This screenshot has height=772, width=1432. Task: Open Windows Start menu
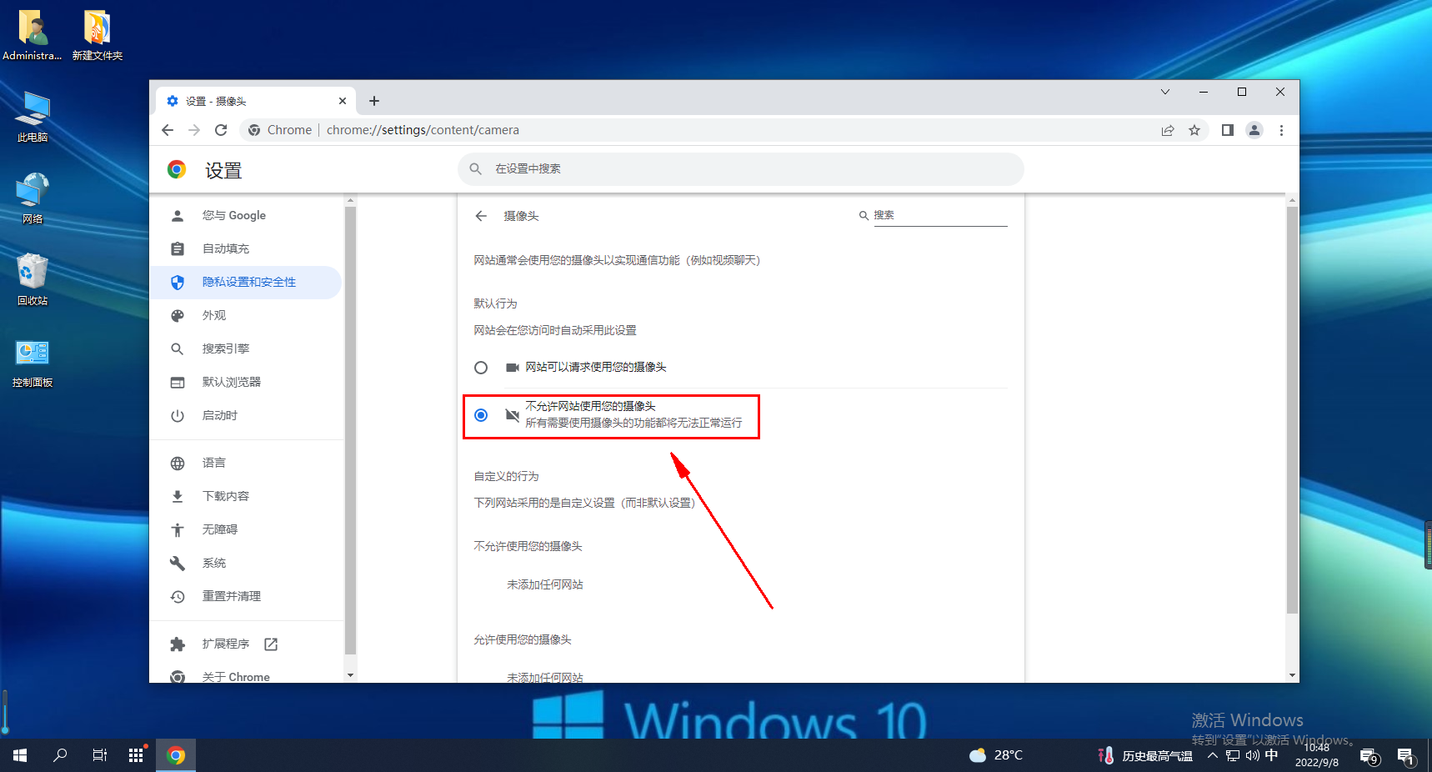pyautogui.click(x=20, y=755)
